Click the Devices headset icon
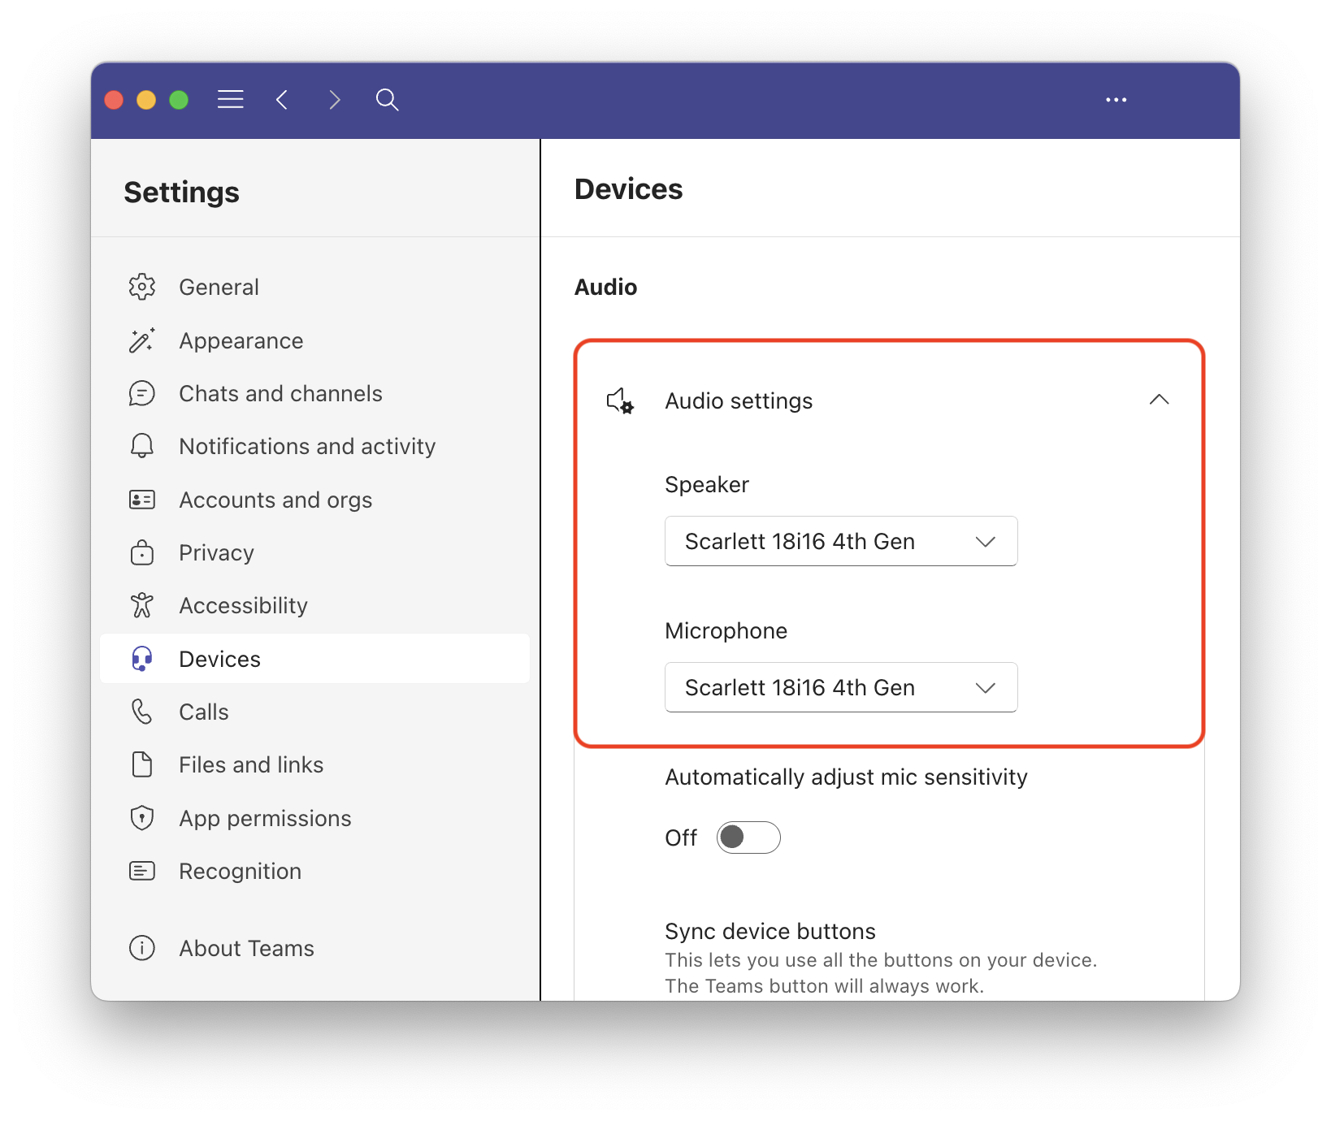The height and width of the screenshot is (1121, 1331). tap(142, 659)
